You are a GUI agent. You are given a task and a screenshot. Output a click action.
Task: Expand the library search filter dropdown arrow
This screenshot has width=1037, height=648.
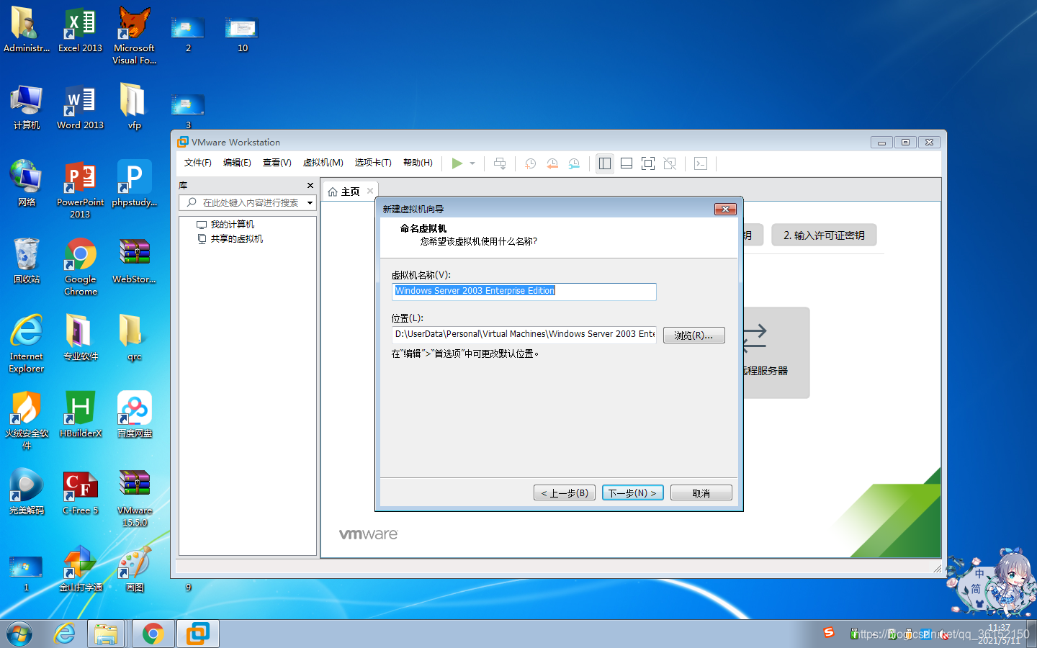pos(310,203)
